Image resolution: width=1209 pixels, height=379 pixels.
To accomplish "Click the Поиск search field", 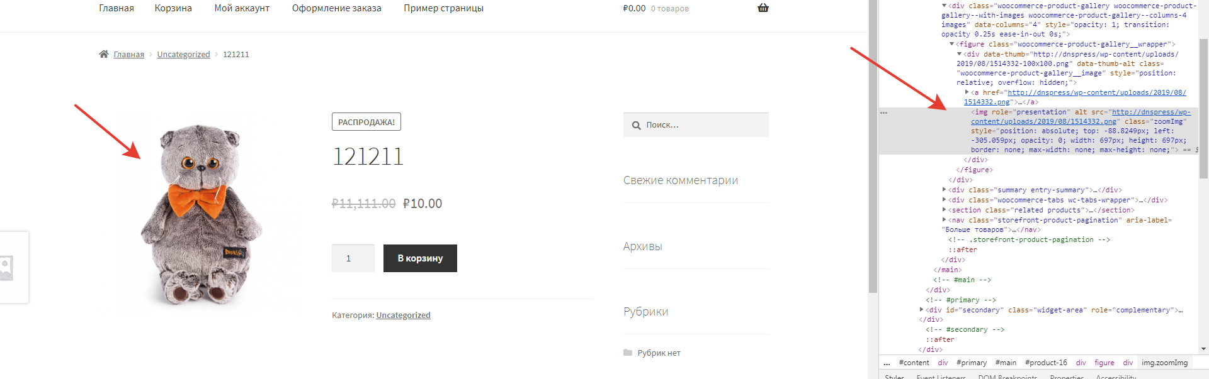I will click(696, 125).
